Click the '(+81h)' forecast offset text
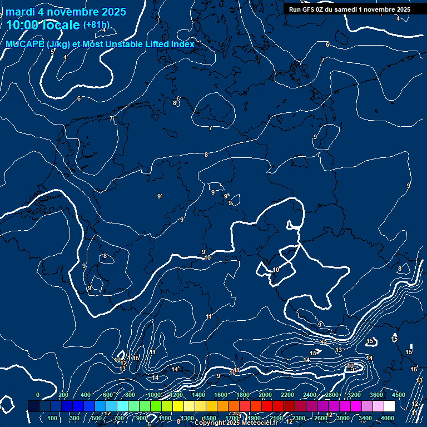This screenshot has width=427, height=427. [x=96, y=25]
